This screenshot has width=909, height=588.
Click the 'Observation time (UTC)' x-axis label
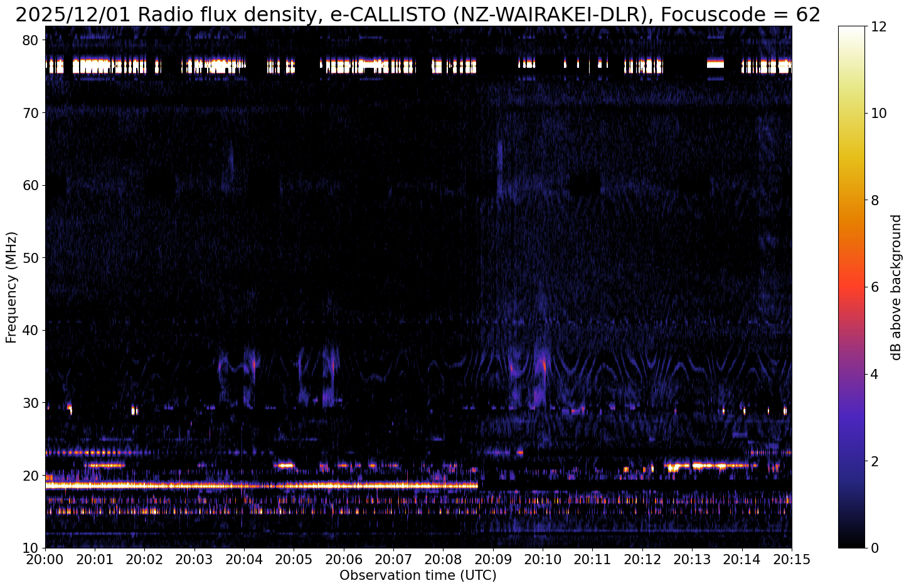coord(418,575)
